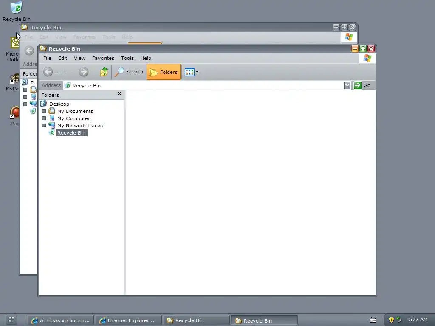Open Search in the front window

coord(129,72)
